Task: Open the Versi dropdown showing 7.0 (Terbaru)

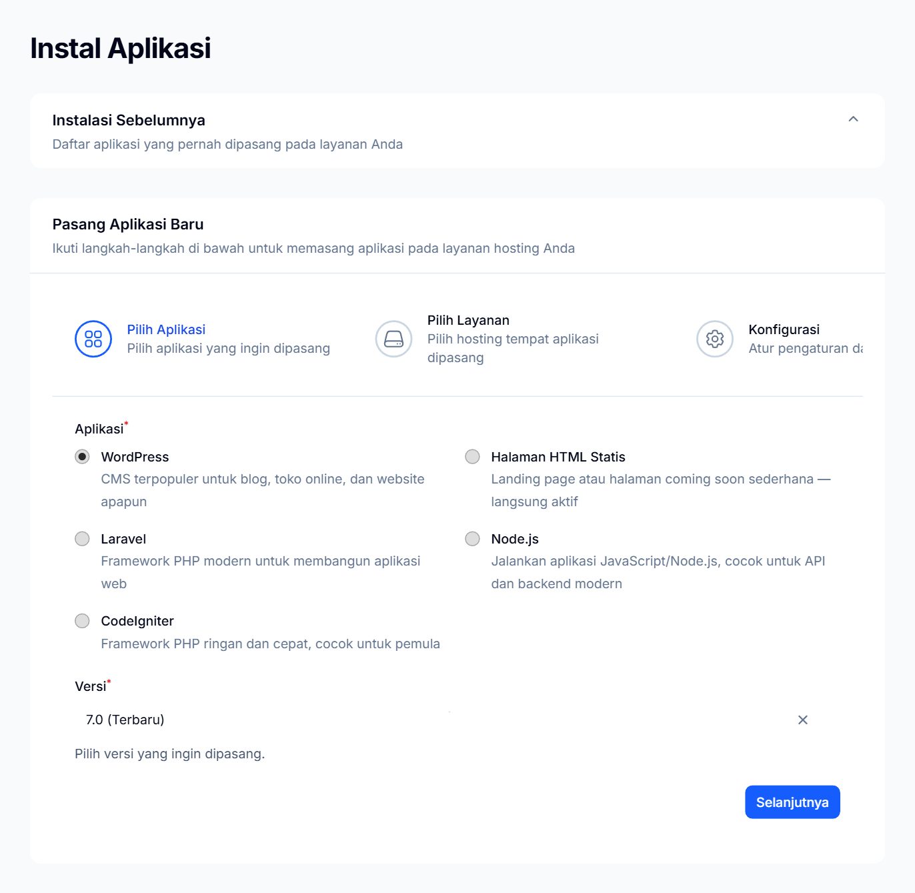Action: pos(457,720)
